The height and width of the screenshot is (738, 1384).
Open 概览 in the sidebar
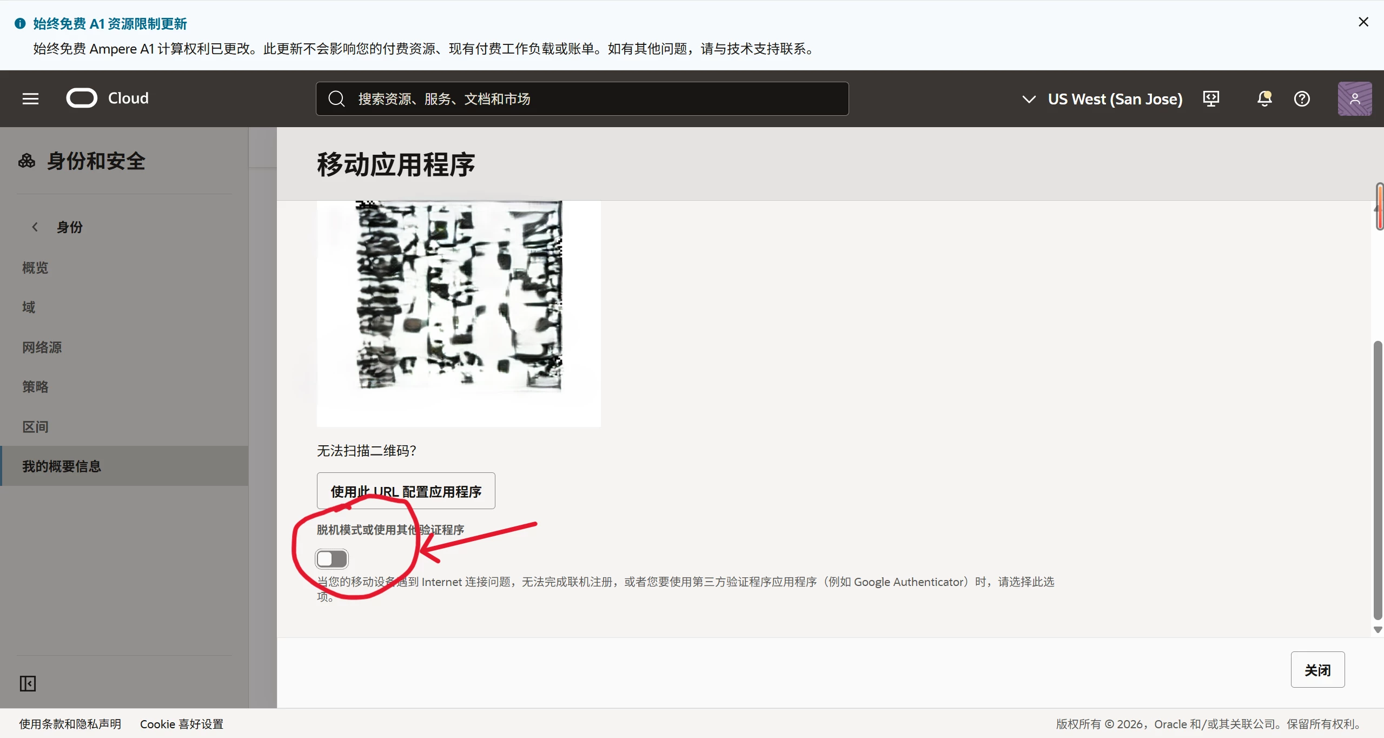(x=35, y=268)
